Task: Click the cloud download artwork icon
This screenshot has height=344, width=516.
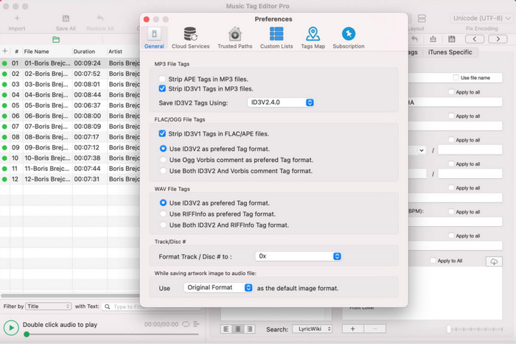Action: point(494,261)
